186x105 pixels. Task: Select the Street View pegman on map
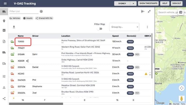[181, 99]
